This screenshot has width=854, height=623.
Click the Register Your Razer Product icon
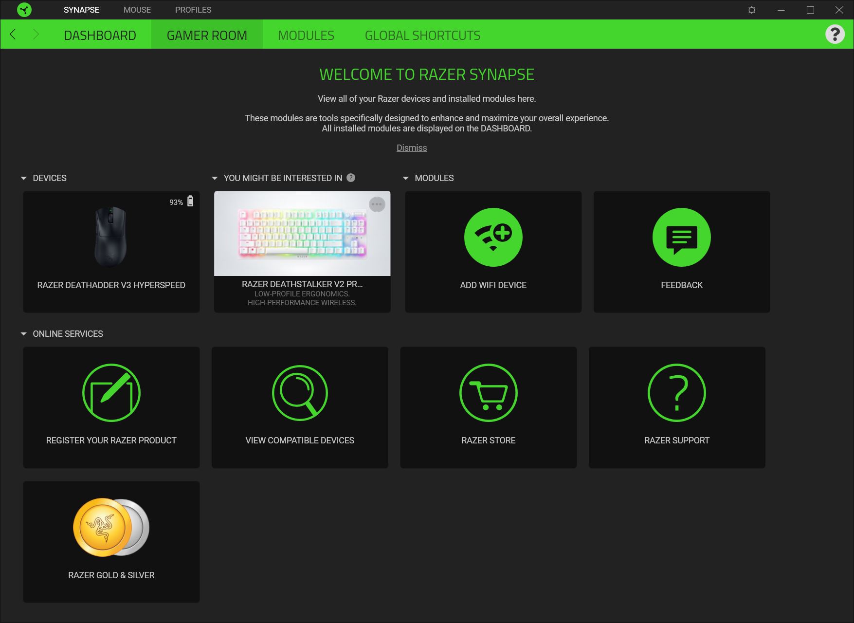[111, 393]
